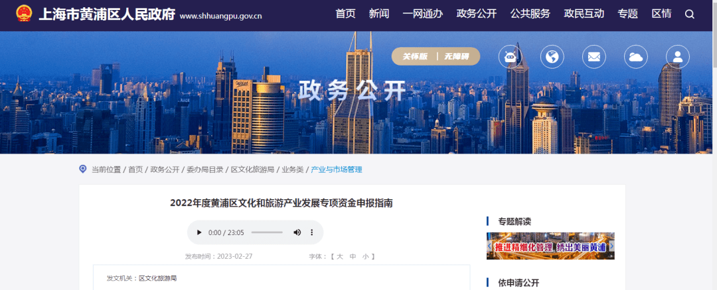Go to 一网通办 menu item
717x290 pixels.
422,14
